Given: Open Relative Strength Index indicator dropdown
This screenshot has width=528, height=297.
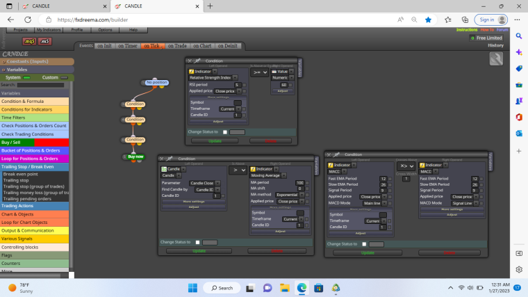Looking at the screenshot, I should (213, 78).
